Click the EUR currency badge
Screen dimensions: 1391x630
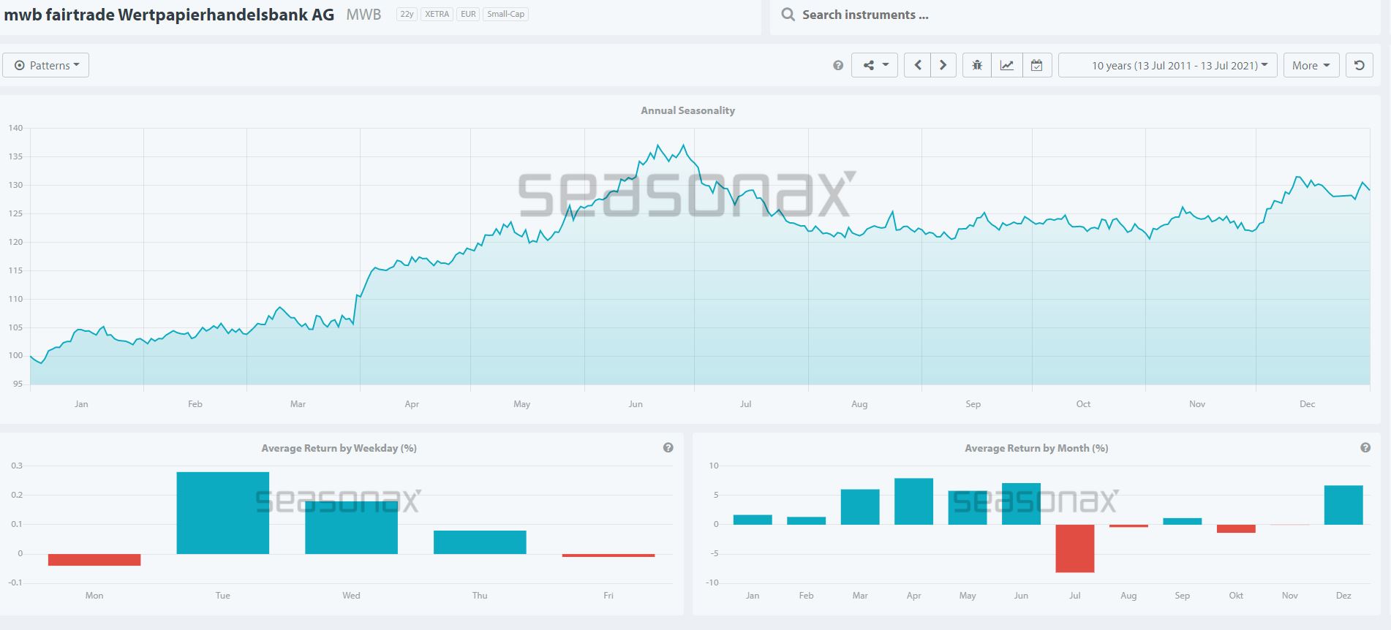click(468, 14)
